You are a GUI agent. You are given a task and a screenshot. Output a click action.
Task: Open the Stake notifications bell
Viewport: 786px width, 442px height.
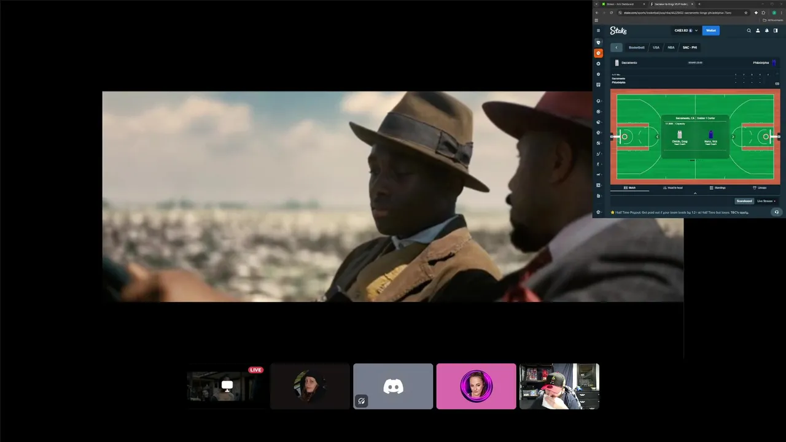pyautogui.click(x=766, y=31)
